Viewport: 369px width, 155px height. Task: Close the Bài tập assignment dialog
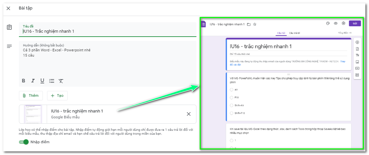point(8,9)
